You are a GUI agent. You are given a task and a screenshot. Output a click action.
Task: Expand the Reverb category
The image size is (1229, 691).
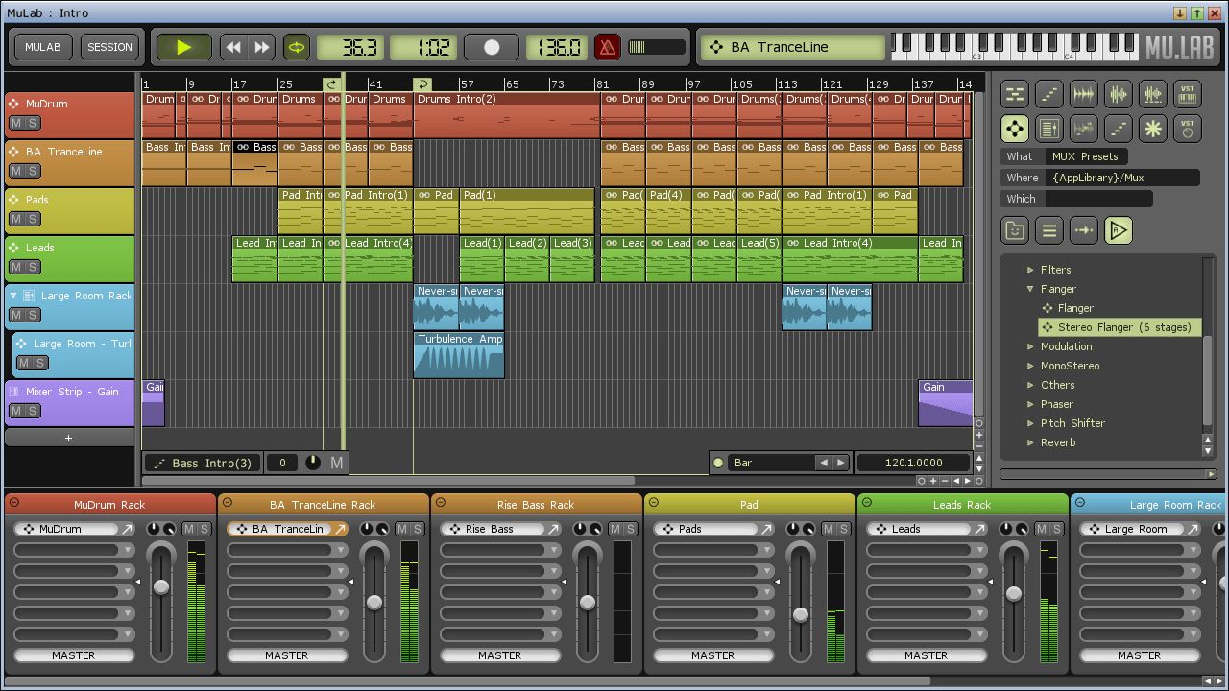coord(1030,442)
